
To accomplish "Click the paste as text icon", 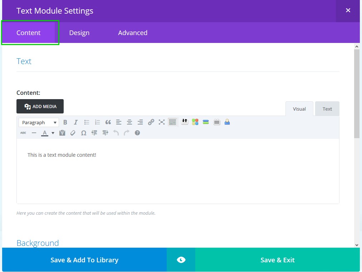I will 62,133.
